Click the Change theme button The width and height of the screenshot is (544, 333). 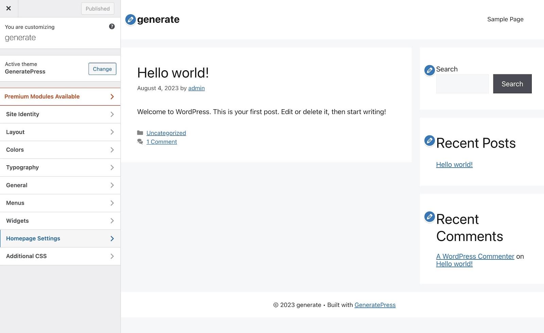pyautogui.click(x=102, y=69)
